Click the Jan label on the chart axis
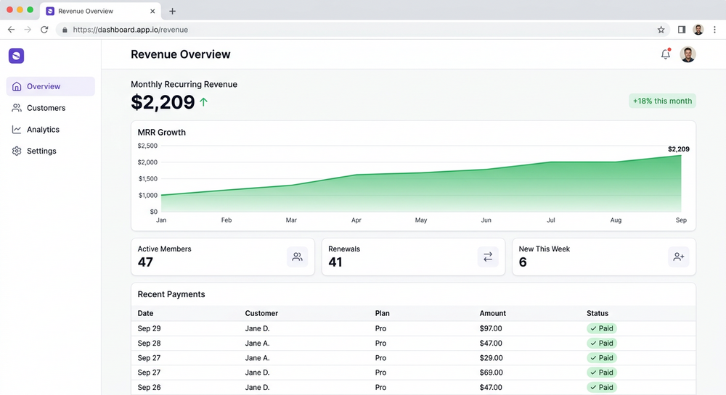 161,220
